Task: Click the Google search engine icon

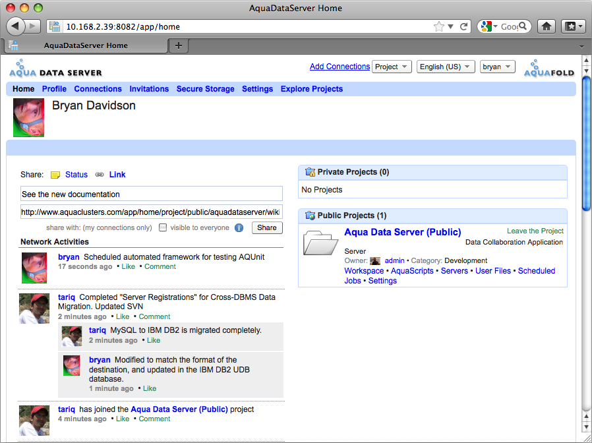Action: coord(487,26)
